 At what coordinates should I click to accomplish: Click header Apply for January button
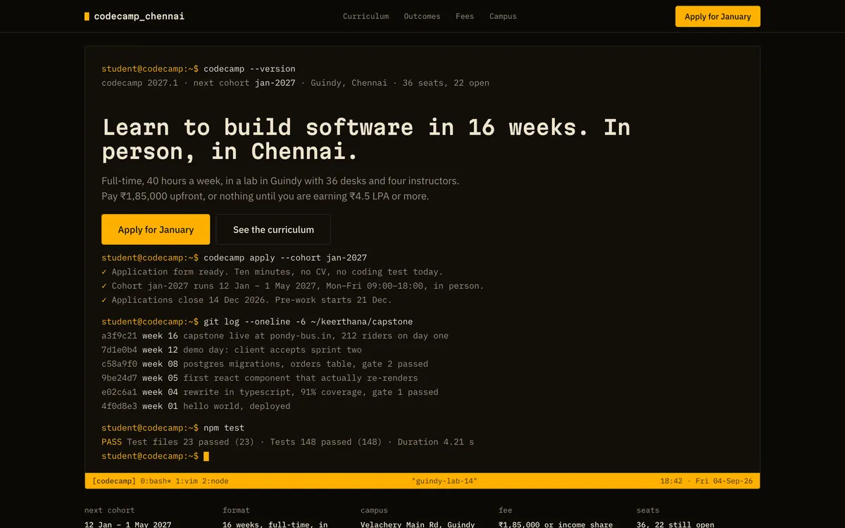click(x=718, y=16)
